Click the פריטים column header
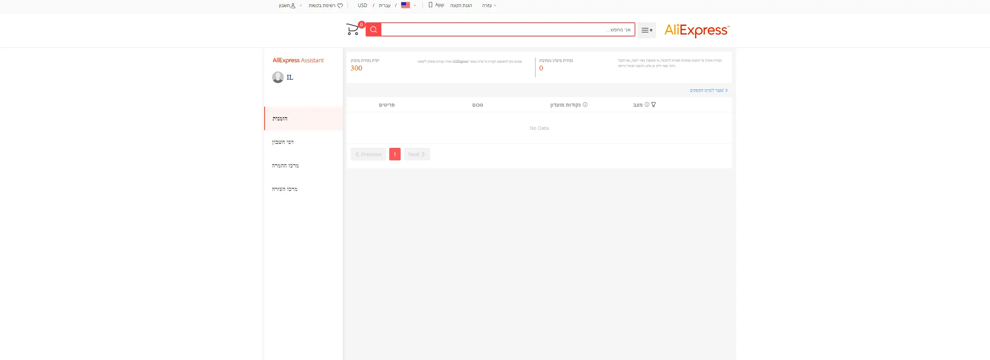 coord(387,105)
